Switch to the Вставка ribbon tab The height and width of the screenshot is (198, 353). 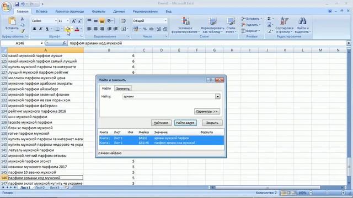(x=42, y=12)
